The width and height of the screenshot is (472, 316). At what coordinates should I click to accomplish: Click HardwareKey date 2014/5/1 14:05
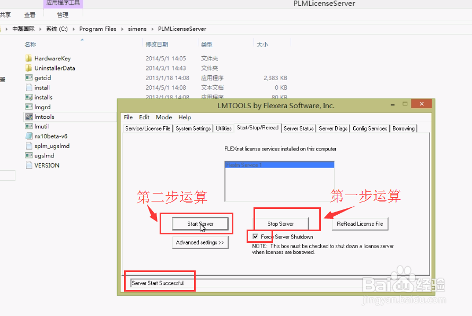pos(166,58)
